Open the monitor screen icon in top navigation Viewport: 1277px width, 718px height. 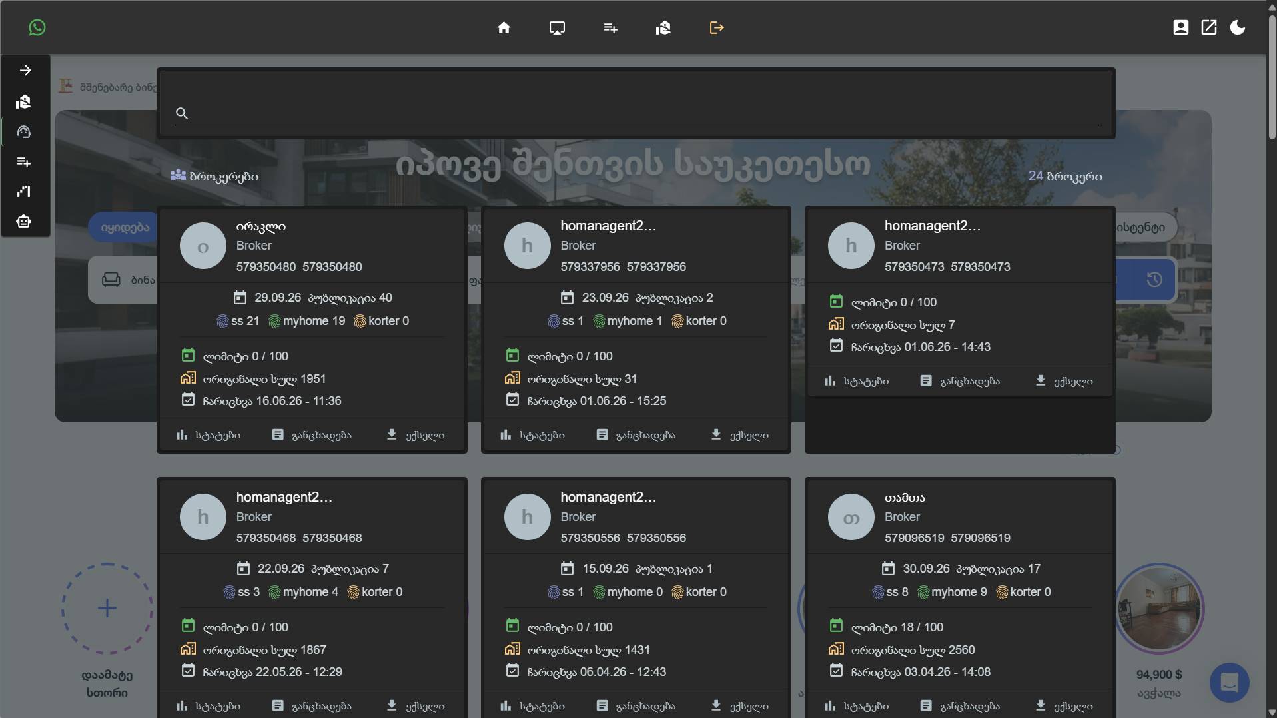pyautogui.click(x=557, y=27)
